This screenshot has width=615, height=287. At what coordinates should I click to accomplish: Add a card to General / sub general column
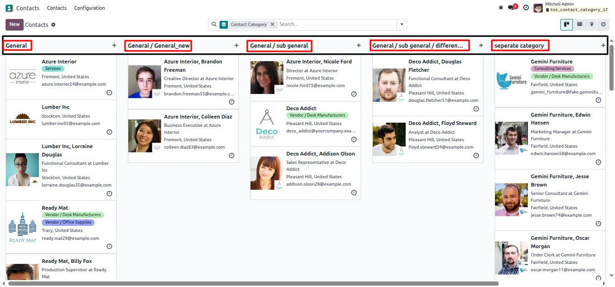359,45
